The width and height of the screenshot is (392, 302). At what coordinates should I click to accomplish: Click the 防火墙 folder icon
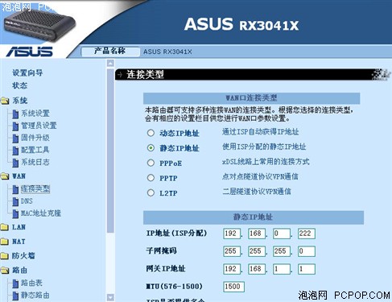(x=5, y=256)
